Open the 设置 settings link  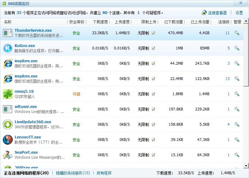click(x=239, y=13)
